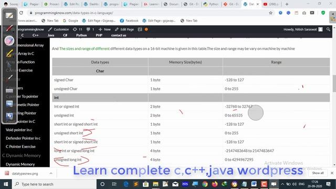
Task: Launch Google Chrome from taskbar
Action: (x=205, y=184)
